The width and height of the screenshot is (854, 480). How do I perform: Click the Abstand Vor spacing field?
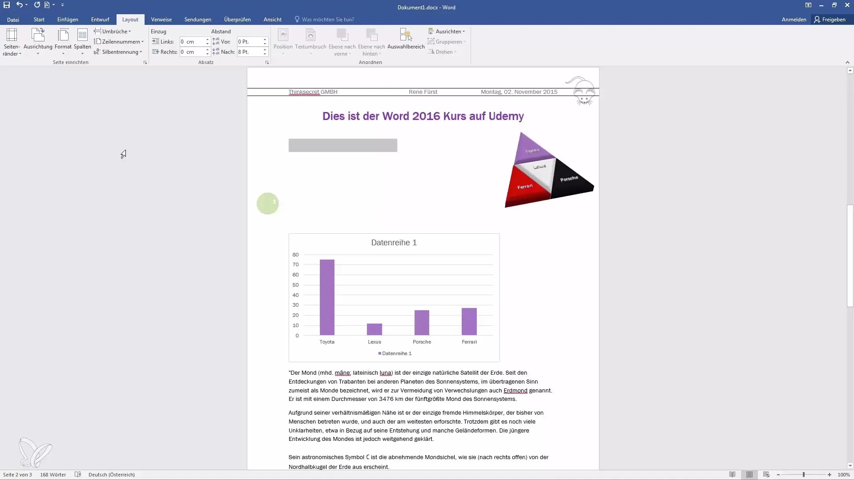(250, 42)
